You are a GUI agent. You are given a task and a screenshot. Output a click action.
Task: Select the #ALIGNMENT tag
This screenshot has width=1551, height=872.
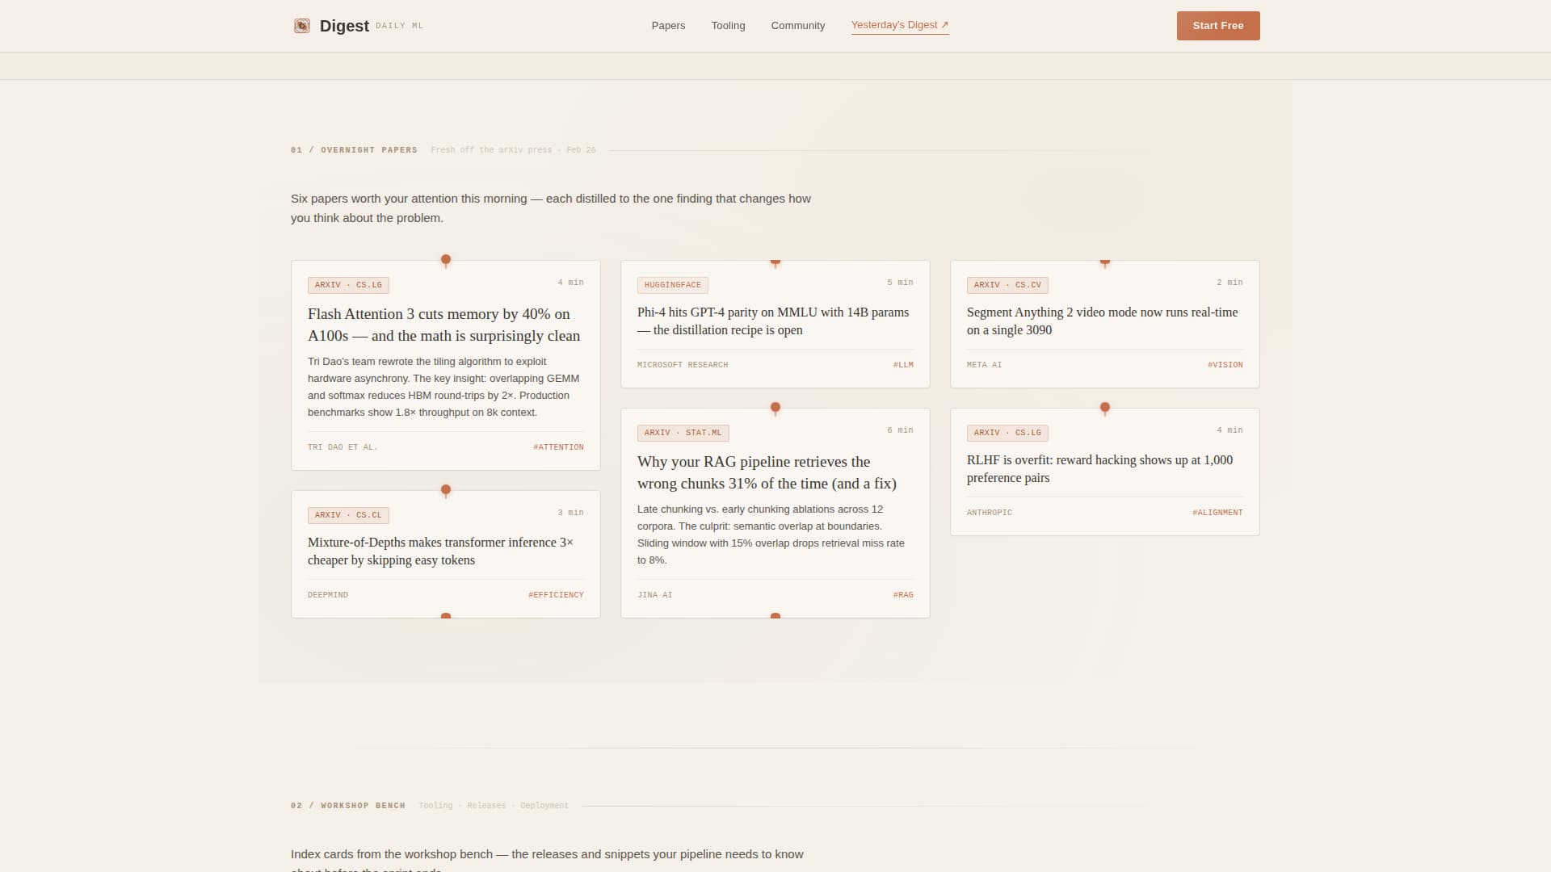click(1217, 513)
